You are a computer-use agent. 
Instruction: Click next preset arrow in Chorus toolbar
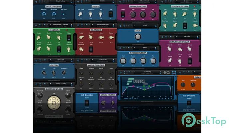(71, 24)
